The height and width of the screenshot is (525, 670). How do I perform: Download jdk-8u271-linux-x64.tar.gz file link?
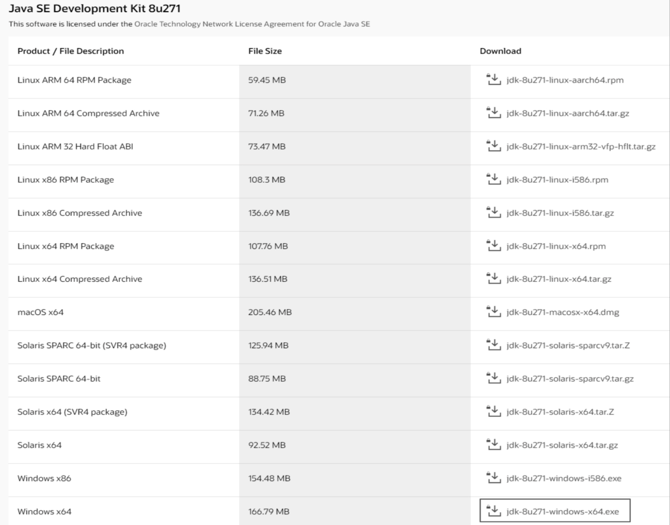click(x=559, y=279)
